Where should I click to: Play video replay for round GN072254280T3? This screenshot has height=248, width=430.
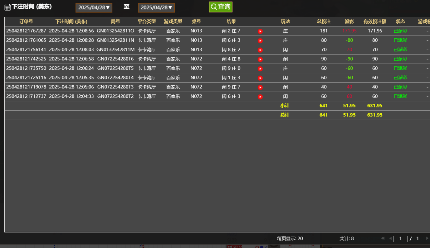pos(260,87)
